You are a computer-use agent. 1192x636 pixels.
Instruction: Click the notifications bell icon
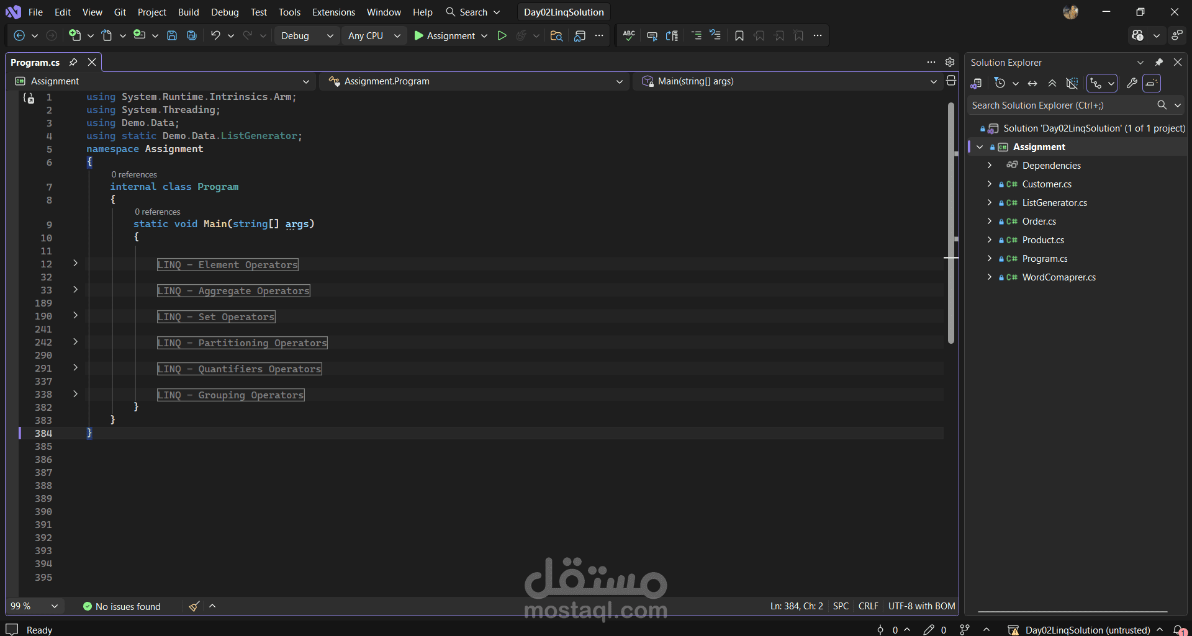click(1178, 630)
